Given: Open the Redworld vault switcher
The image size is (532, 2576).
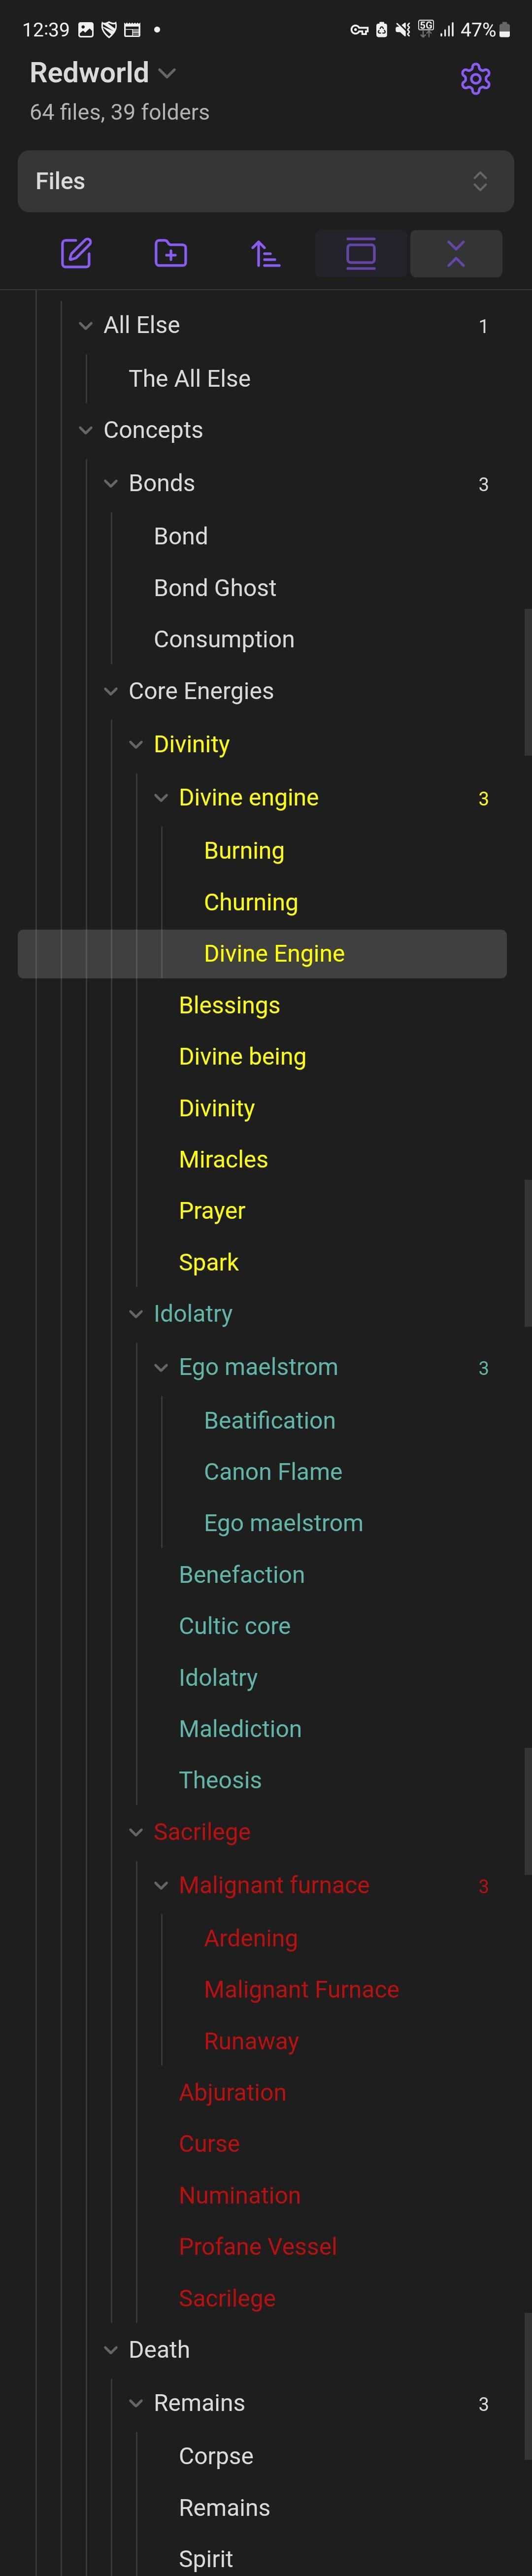Looking at the screenshot, I should point(103,73).
